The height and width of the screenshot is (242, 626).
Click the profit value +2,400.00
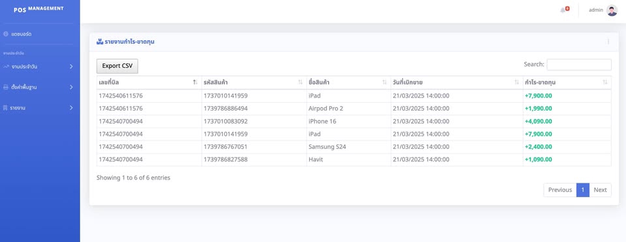pyautogui.click(x=538, y=146)
